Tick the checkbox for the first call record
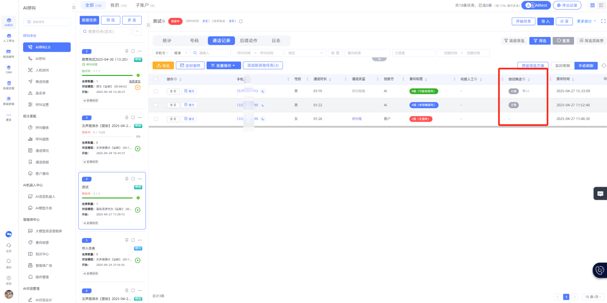Viewport: 607px width, 303px height. click(x=156, y=91)
